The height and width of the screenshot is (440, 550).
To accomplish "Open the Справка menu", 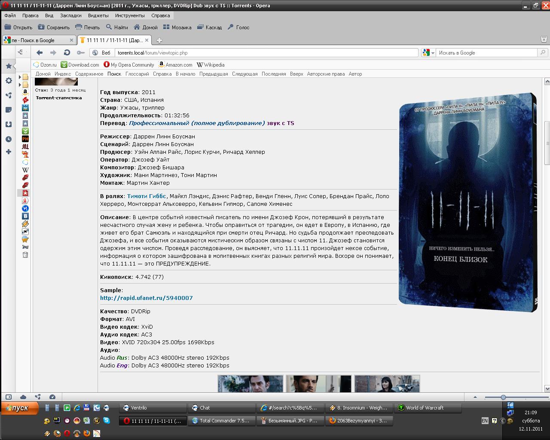I will pyautogui.click(x=161, y=15).
